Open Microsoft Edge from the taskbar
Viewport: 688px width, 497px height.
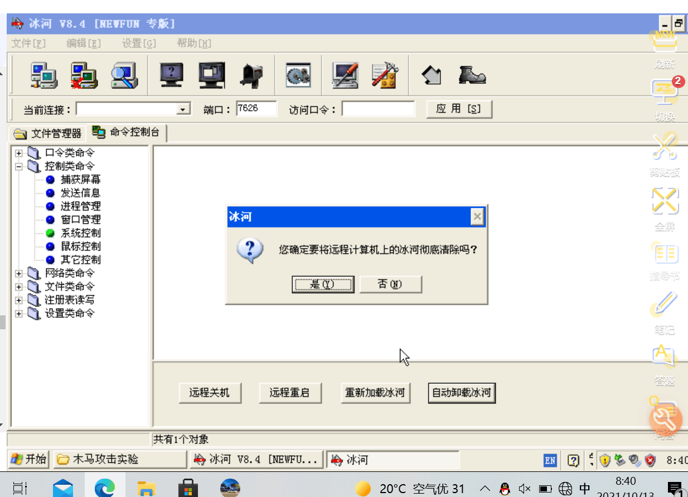point(104,489)
